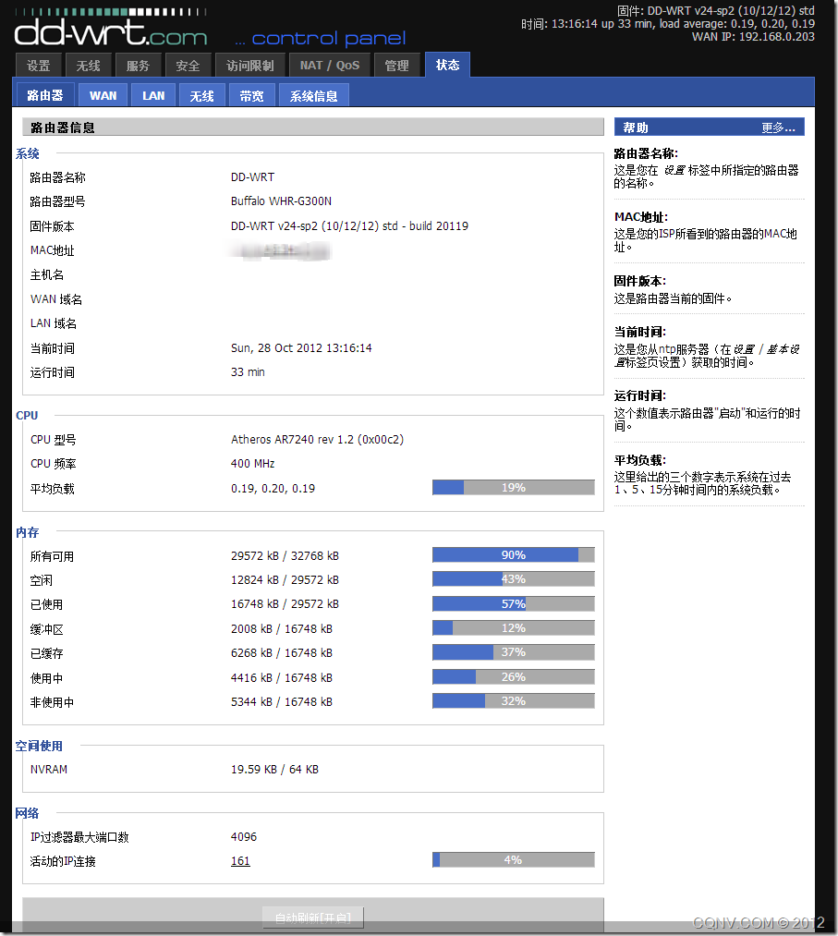Screen dimensions: 838x936
Task: Open the 带宽 sub-tab
Action: click(x=251, y=95)
